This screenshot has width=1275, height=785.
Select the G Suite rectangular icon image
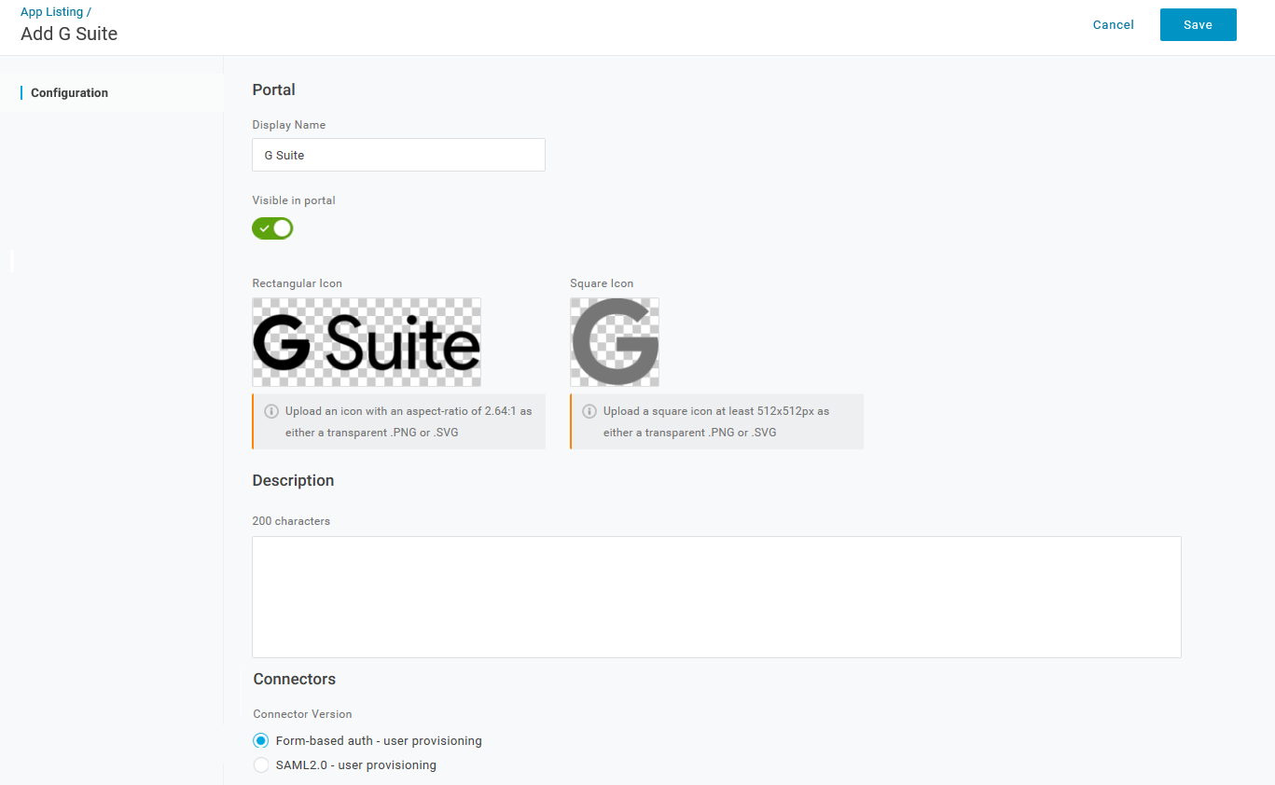tap(367, 342)
